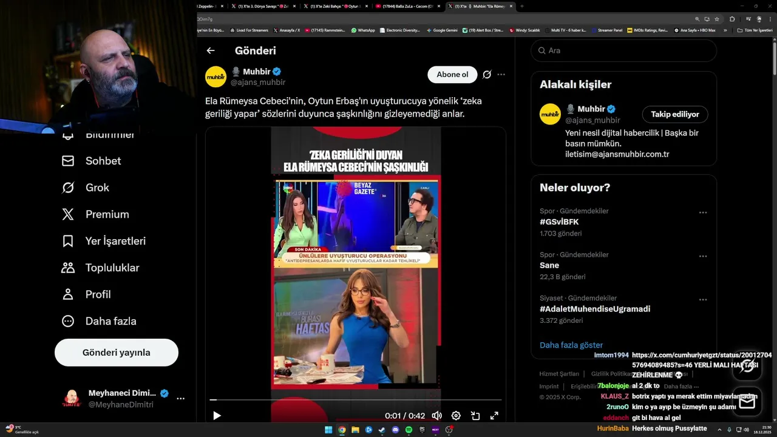Screen dimensions: 777x437
Task: Open the floating messages envelope button
Action: coord(747,401)
